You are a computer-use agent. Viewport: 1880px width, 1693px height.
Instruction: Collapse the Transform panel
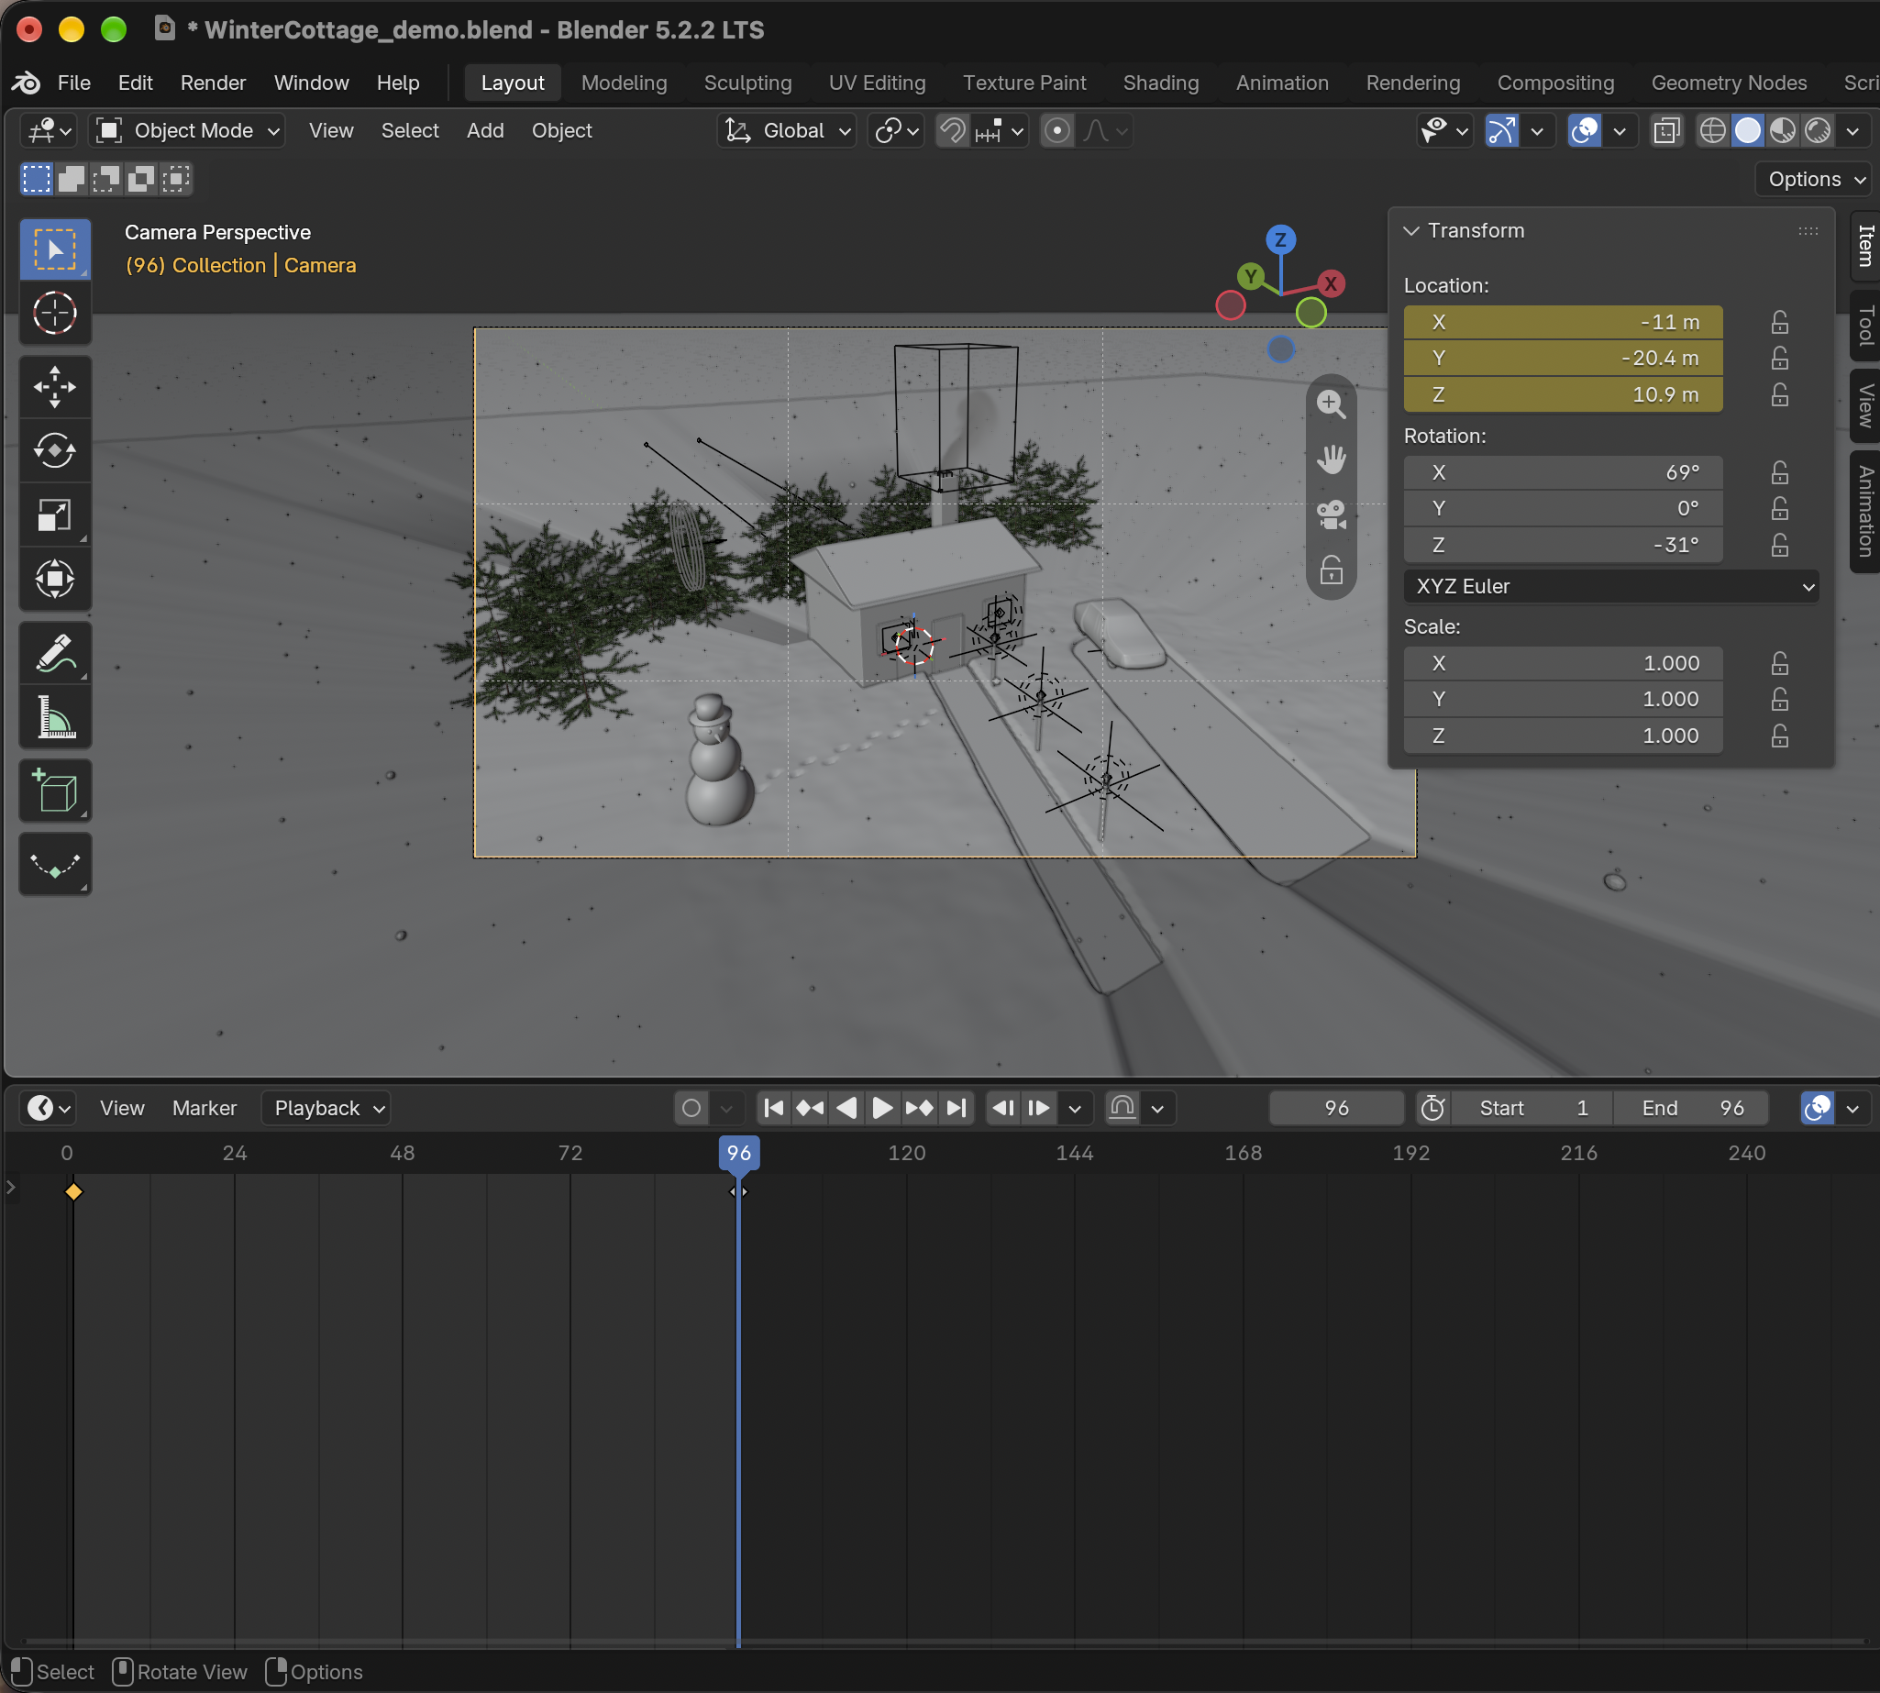click(1410, 231)
